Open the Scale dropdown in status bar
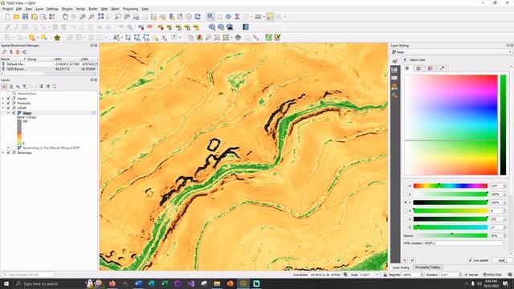This screenshot has width=514, height=289. point(377,275)
